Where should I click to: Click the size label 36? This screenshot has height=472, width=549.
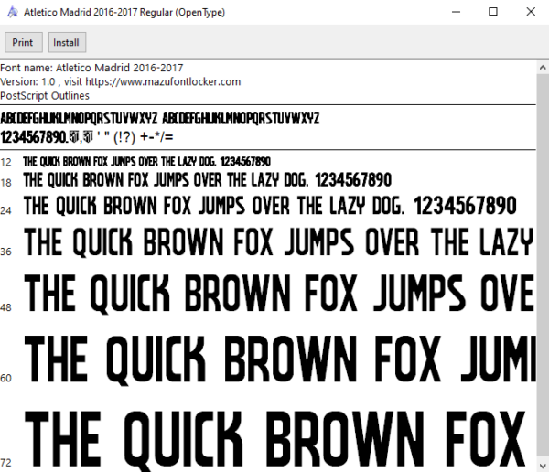6,252
